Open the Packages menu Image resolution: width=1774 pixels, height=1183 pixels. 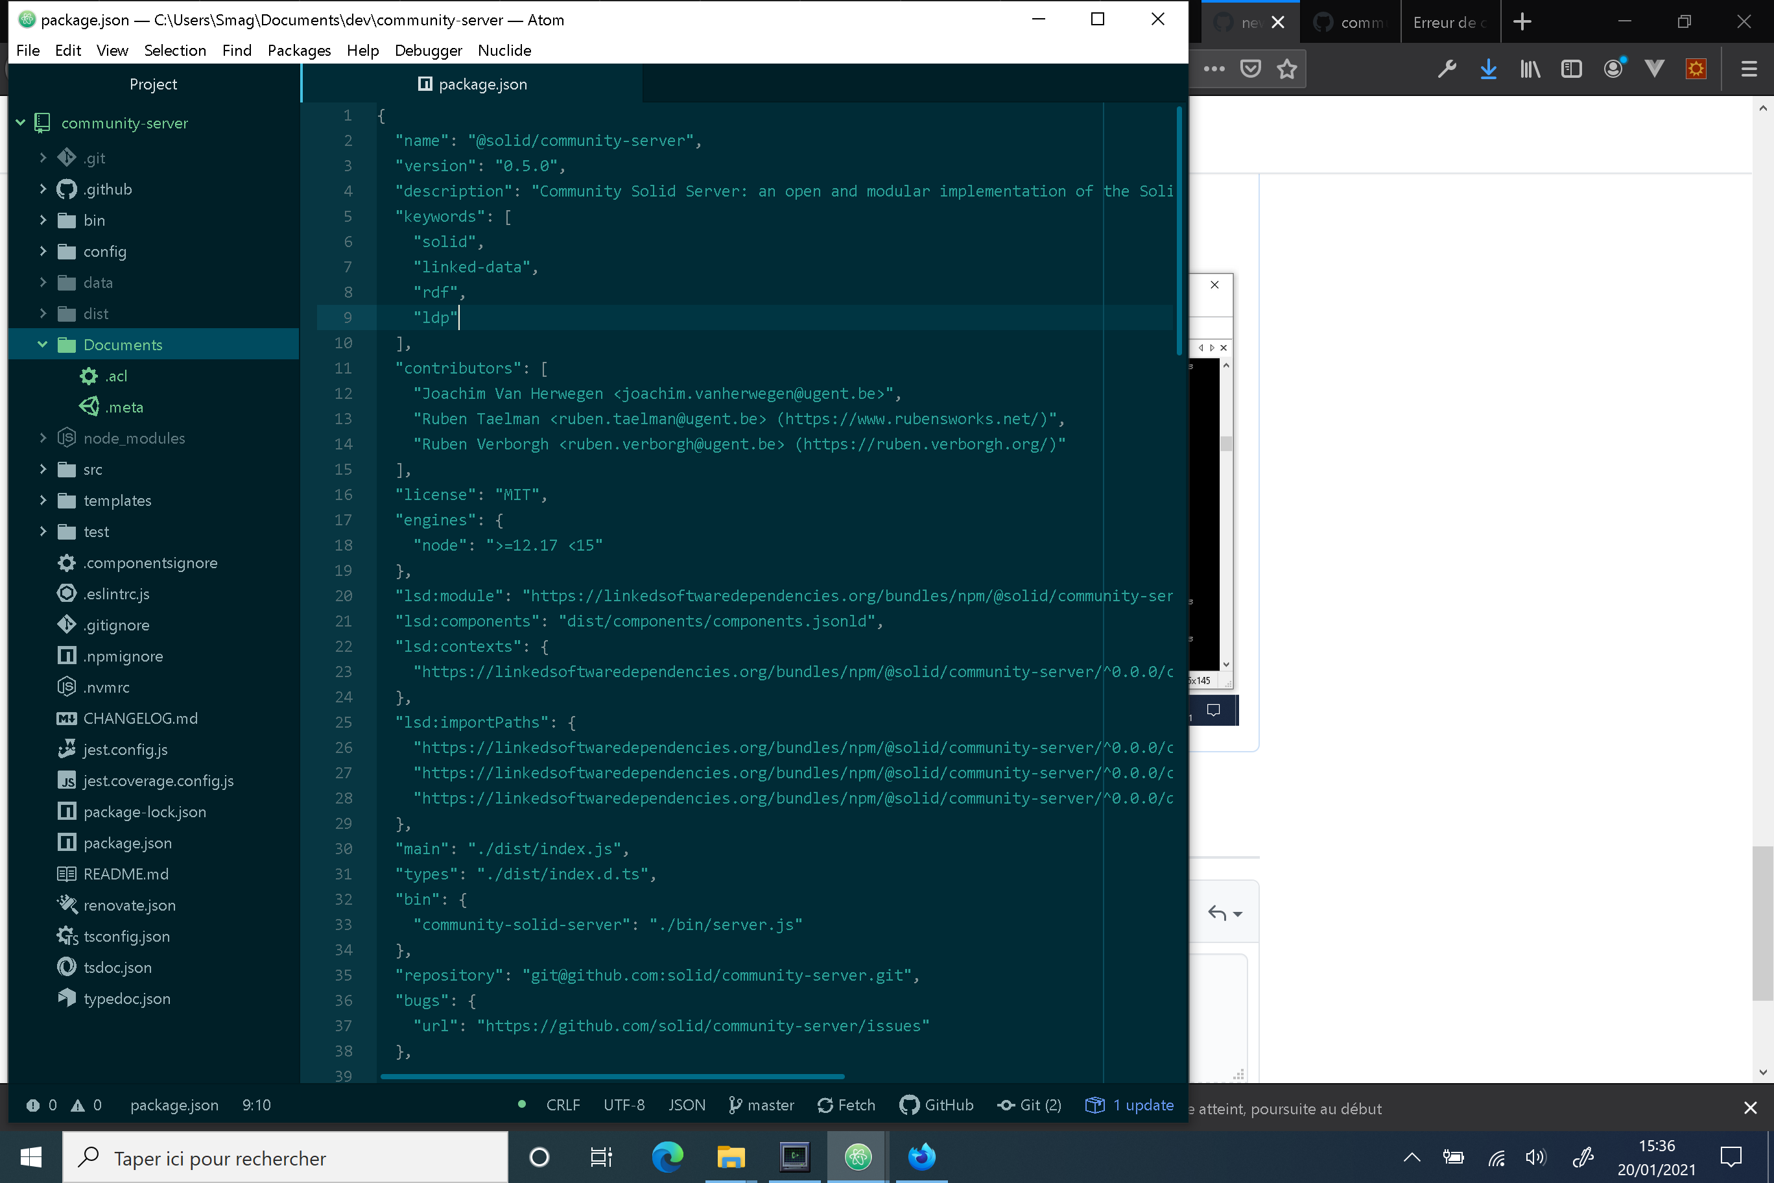click(x=299, y=51)
